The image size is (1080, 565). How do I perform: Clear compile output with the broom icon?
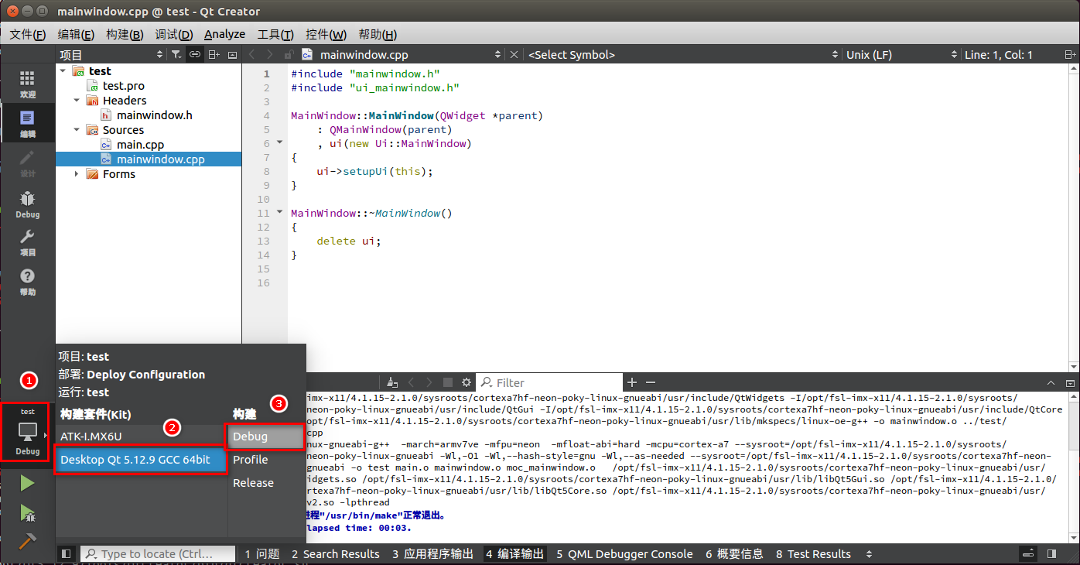391,382
